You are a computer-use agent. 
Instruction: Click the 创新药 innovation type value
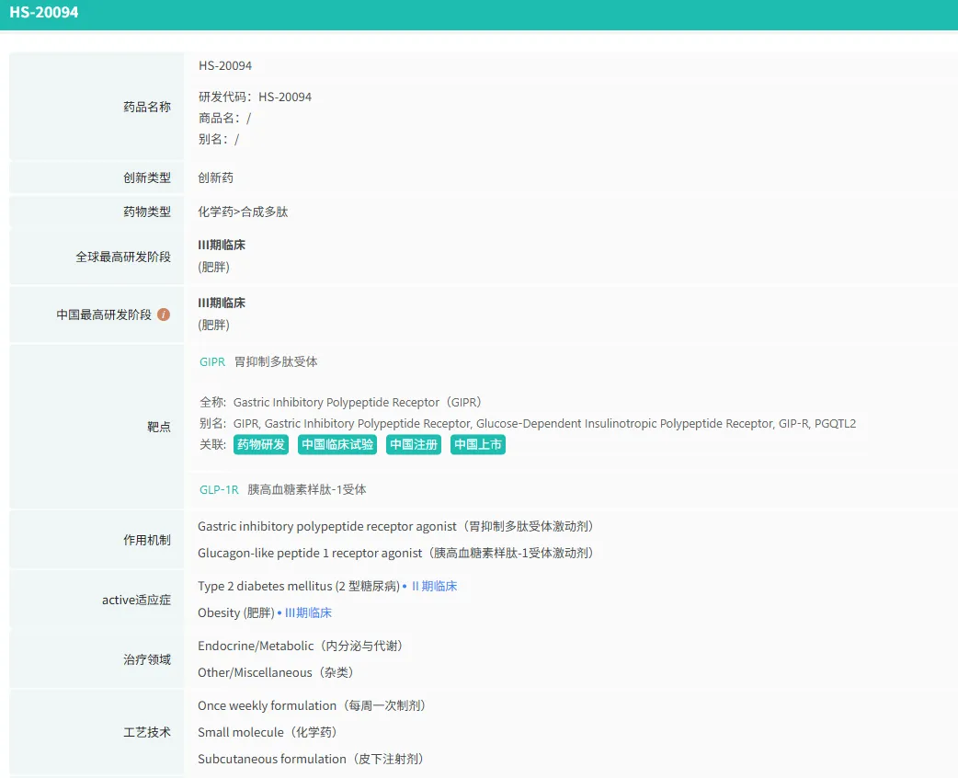216,178
